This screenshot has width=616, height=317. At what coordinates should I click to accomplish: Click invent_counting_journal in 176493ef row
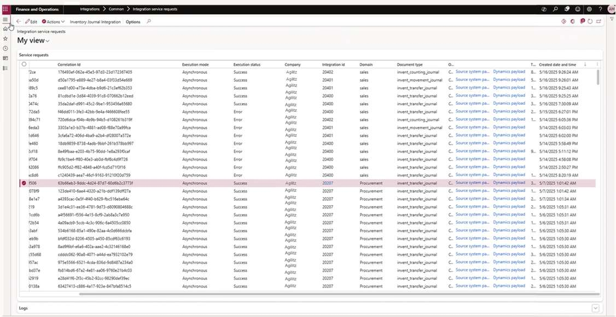click(x=418, y=72)
